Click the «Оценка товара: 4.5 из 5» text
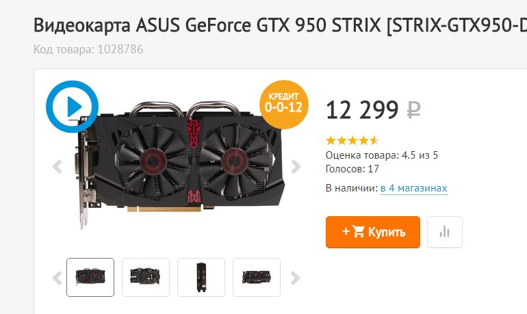Image resolution: width=527 pixels, height=314 pixels. coord(382,155)
